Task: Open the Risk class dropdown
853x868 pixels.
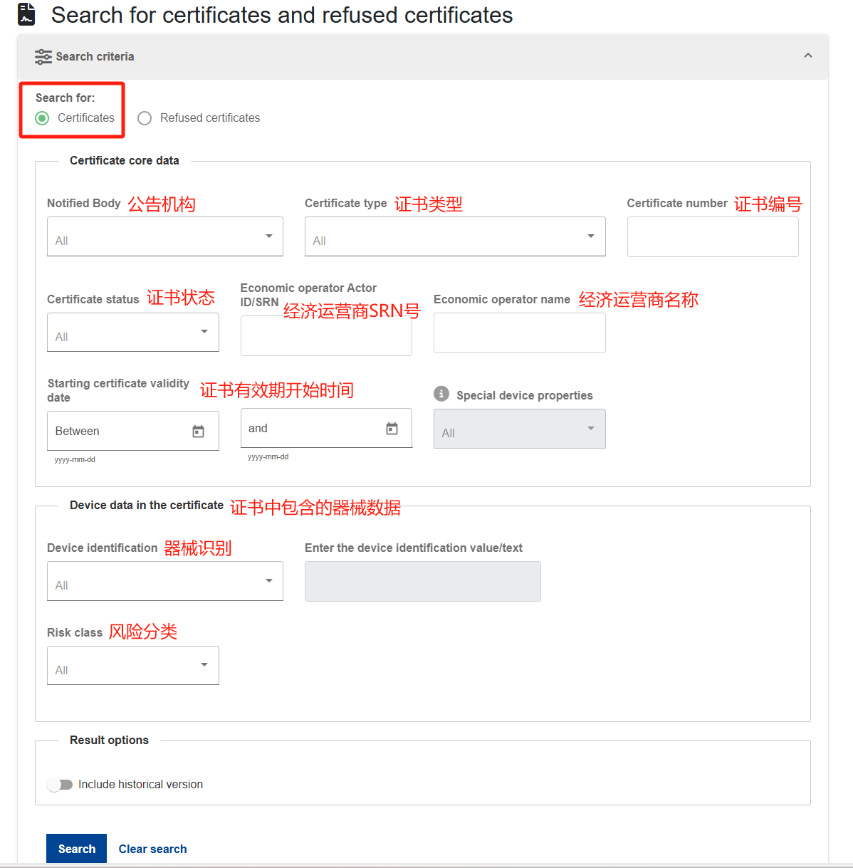Action: (x=133, y=666)
